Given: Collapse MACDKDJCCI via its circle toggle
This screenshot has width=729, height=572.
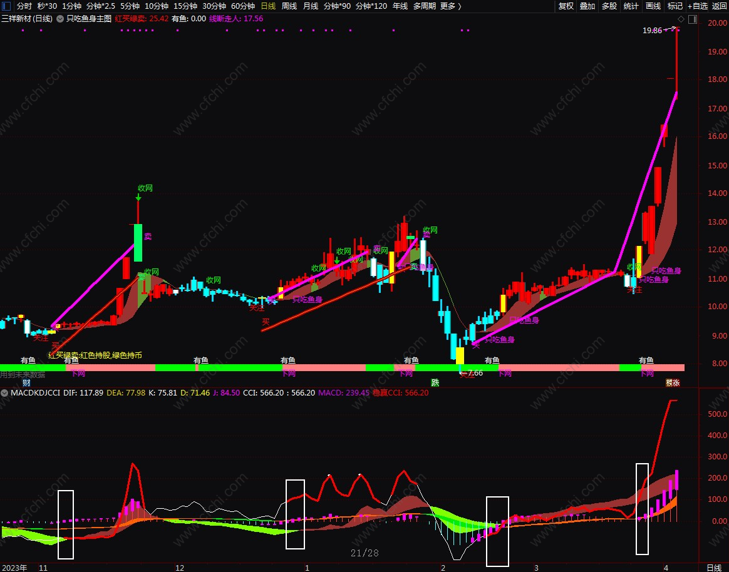Looking at the screenshot, I should pyautogui.click(x=5, y=393).
